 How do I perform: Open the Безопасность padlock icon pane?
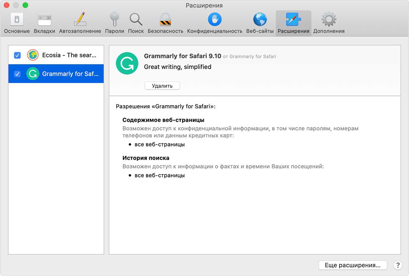point(166,23)
